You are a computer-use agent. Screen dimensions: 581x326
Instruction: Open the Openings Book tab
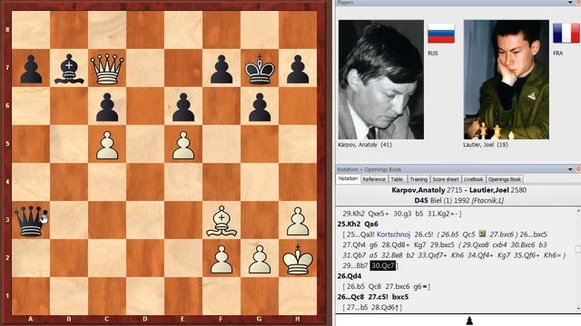[x=505, y=179]
